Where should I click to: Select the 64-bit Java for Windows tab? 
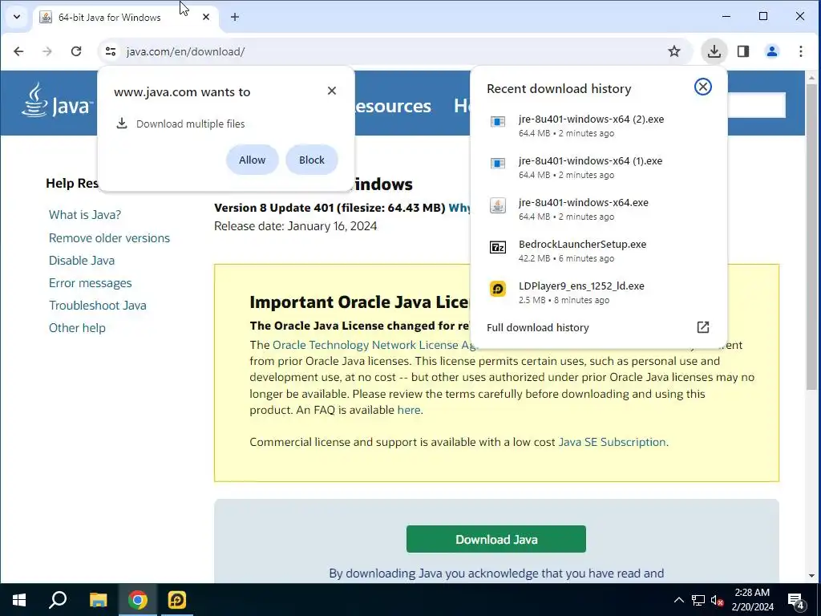click(126, 18)
